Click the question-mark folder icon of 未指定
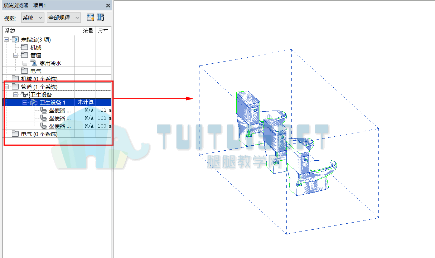Image resolution: width=435 pixels, height=258 pixels. [15, 39]
